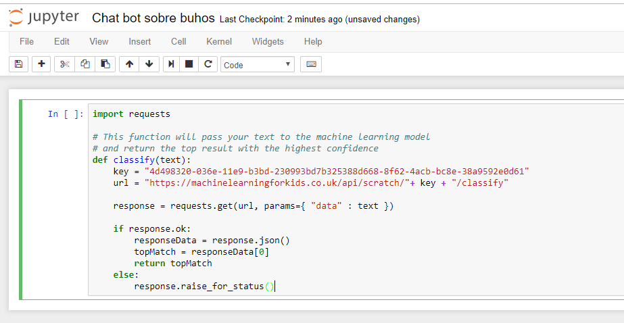Viewport: 624px width, 323px height.
Task: Select cell via In [ ]: prompt
Action: coord(66,114)
